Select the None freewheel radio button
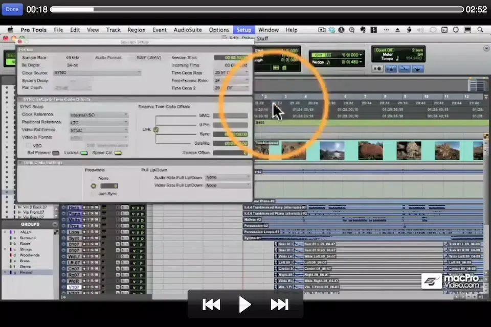Screen dimensions: 491x327 click(93, 178)
